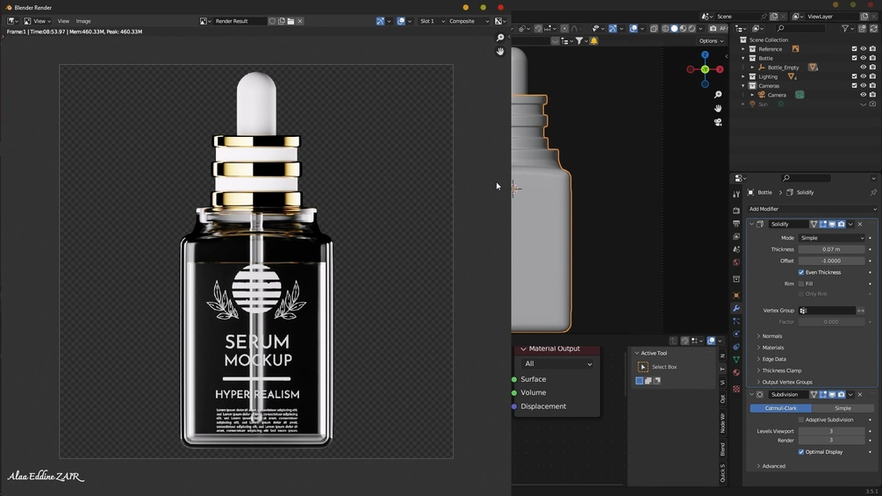Click the Select Box active tool

coord(643,367)
